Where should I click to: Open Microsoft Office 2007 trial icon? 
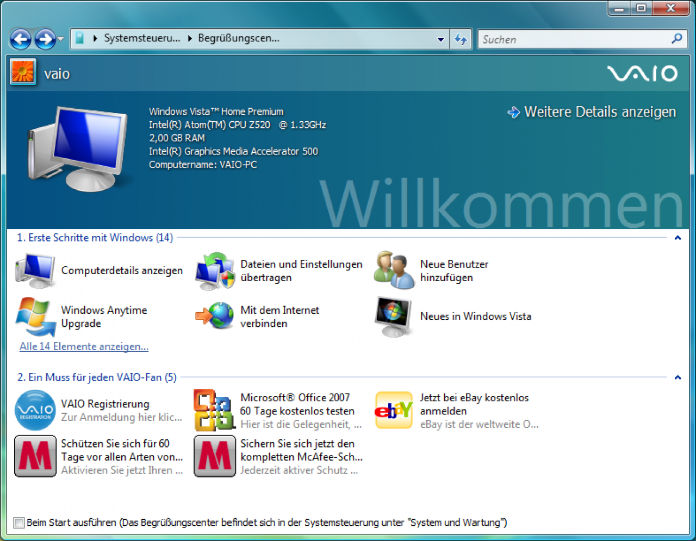click(215, 410)
